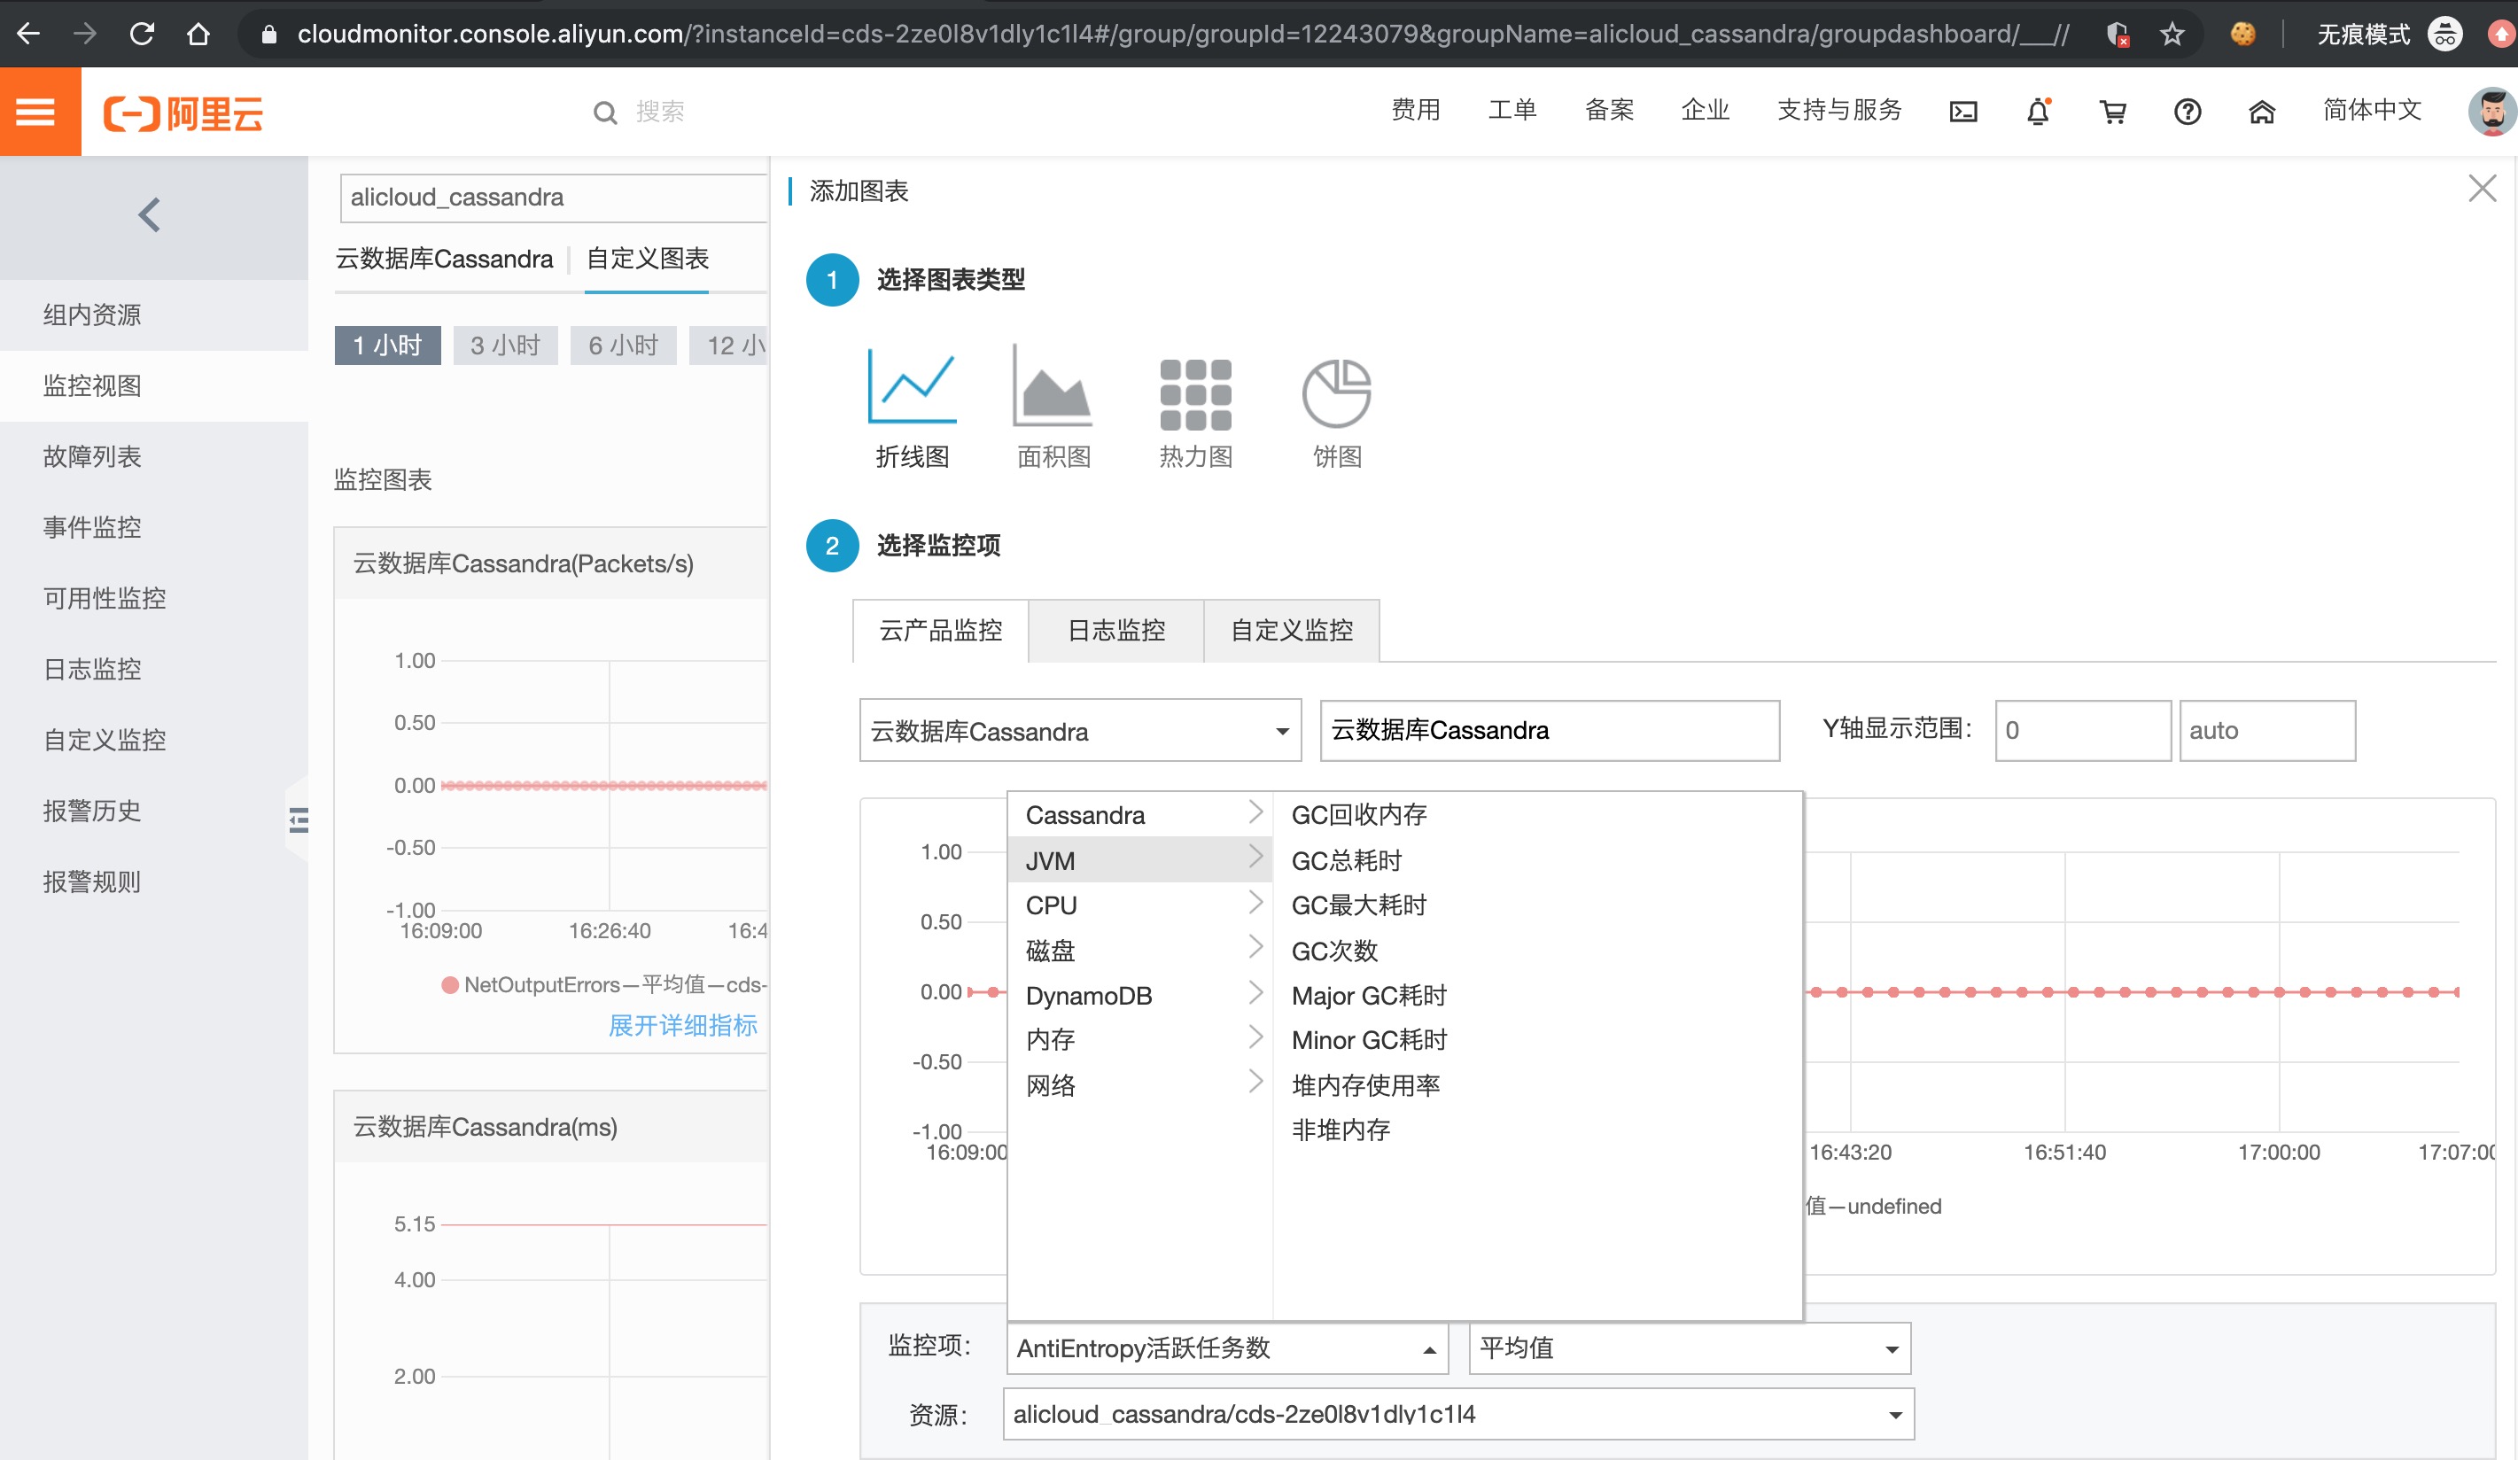Viewport: 2518px width, 1460px height.
Task: Select the heatmap (热力图) type
Action: (x=1195, y=412)
